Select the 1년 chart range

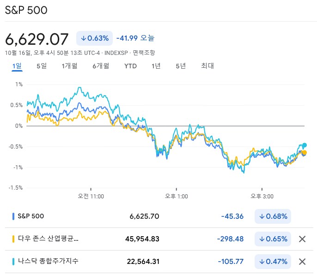[x=156, y=66]
